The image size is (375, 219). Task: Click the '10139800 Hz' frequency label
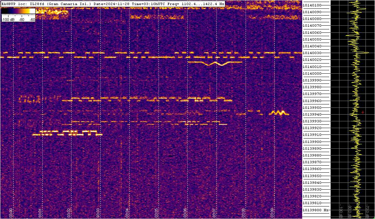(x=315, y=210)
